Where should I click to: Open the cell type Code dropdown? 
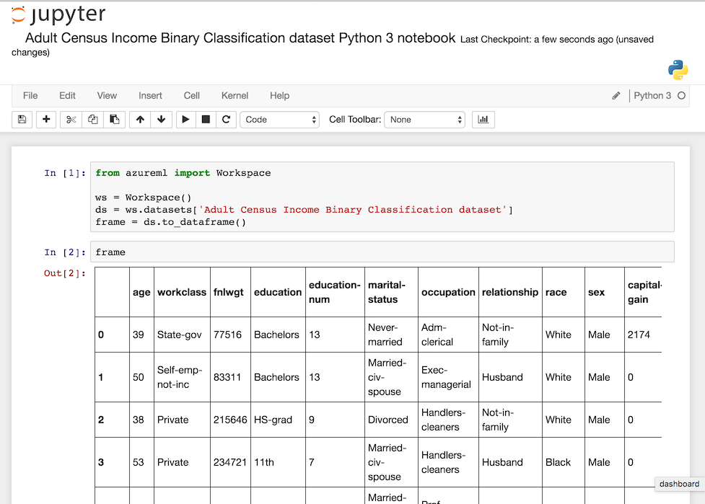(x=280, y=120)
